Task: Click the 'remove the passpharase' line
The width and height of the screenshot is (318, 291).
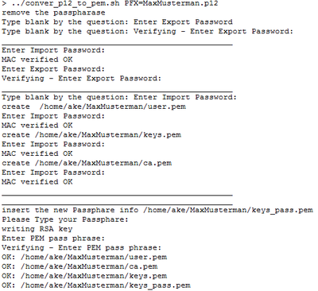Action: pos(53,13)
